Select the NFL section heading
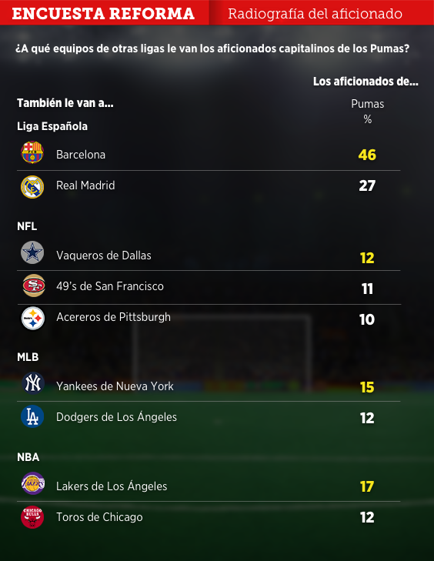This screenshot has width=434, height=561. (27, 226)
